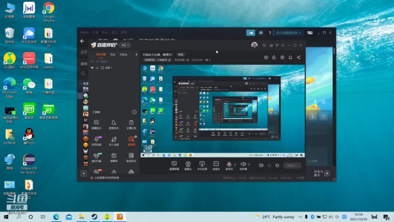Click the gift box icon in header

point(266,57)
